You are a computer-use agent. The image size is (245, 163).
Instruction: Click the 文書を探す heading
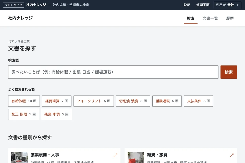click(22, 48)
